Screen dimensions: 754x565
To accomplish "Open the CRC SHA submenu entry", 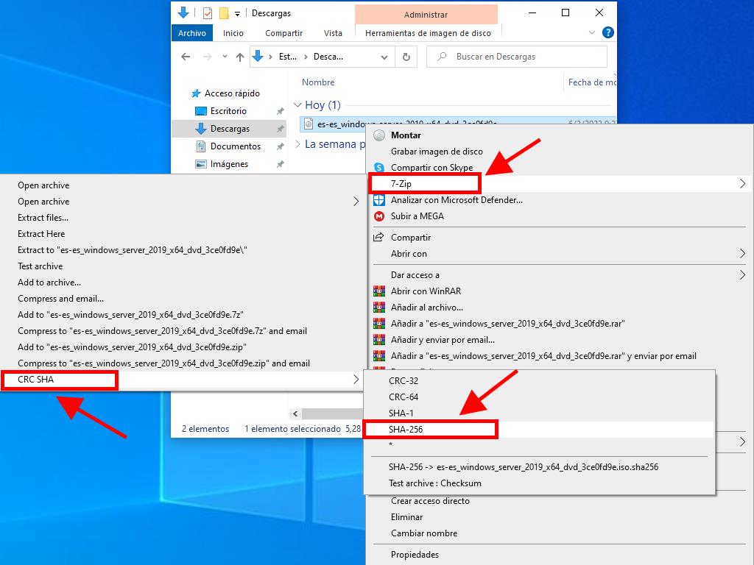I will 182,380.
